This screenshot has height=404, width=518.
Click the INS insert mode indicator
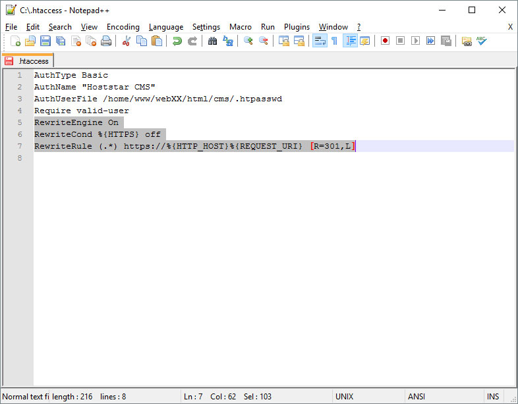(493, 396)
